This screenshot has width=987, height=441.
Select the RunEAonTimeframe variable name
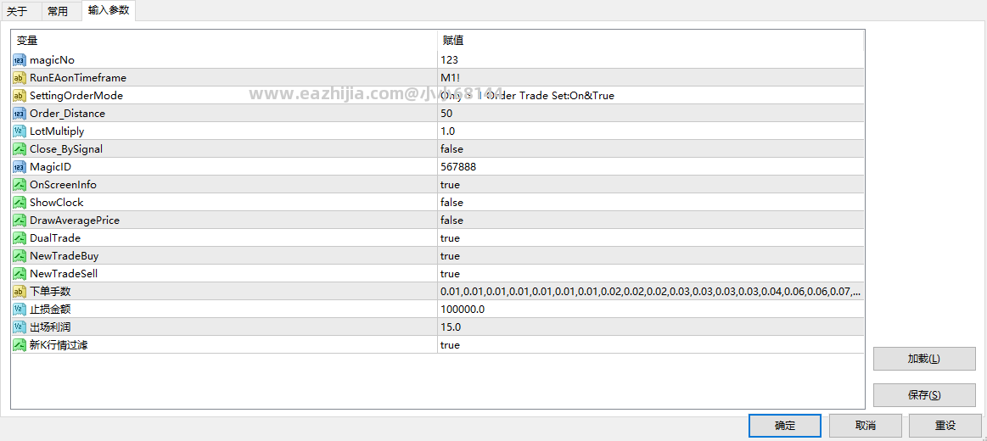(78, 78)
